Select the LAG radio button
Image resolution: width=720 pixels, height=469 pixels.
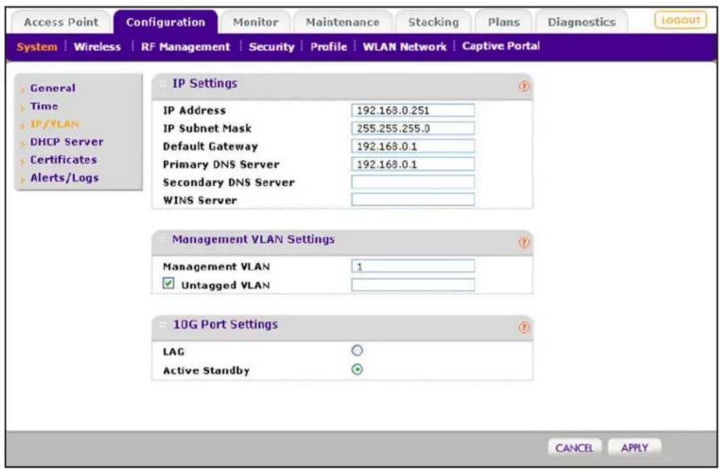(x=357, y=350)
